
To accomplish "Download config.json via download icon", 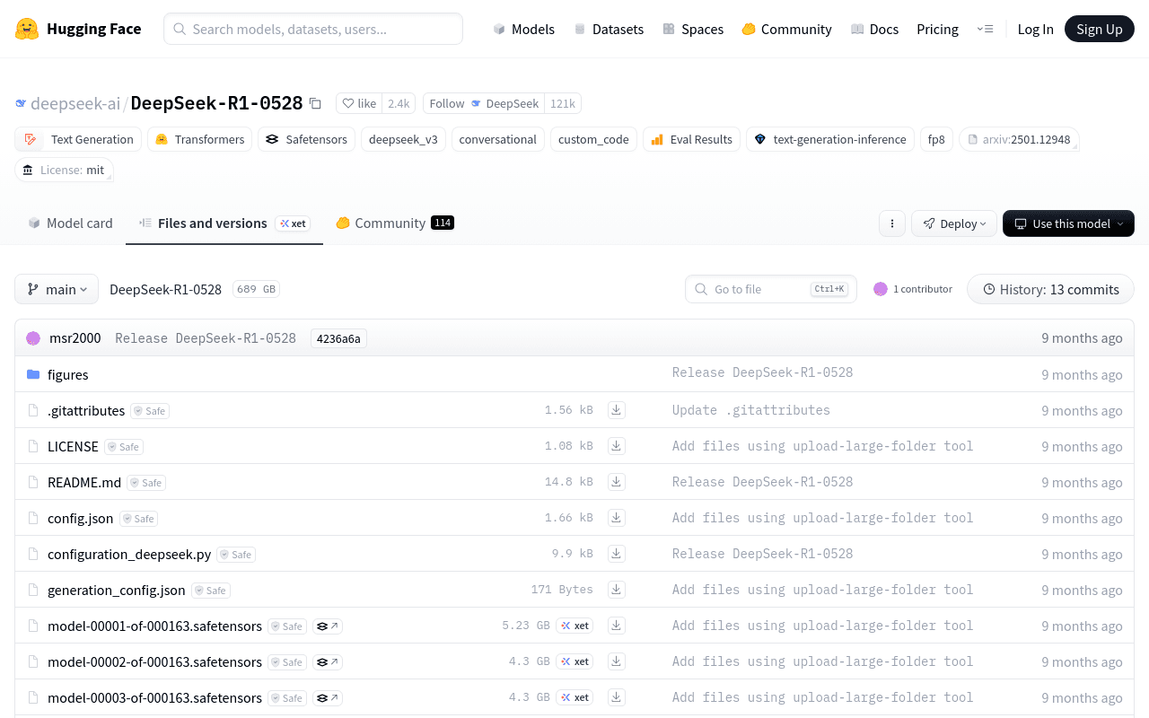I will (x=617, y=518).
